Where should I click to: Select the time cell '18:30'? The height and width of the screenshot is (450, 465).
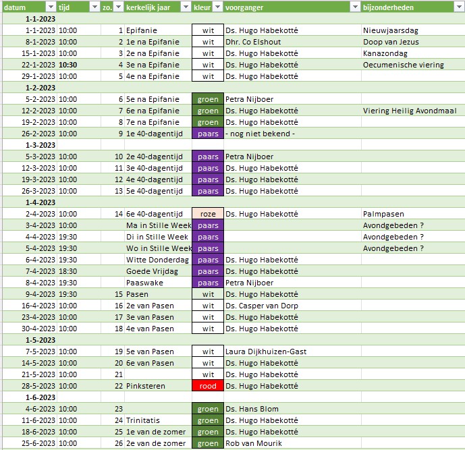coord(78,271)
